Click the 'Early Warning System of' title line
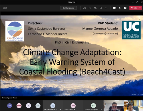143x111 pixels. tap(72, 62)
